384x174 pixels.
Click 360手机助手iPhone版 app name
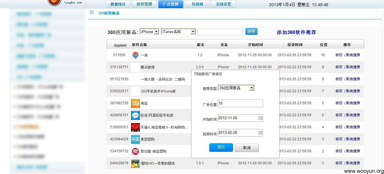click(x=158, y=91)
